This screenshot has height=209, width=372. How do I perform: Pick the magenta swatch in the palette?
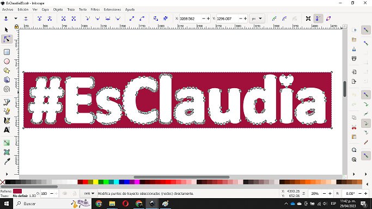137,182
